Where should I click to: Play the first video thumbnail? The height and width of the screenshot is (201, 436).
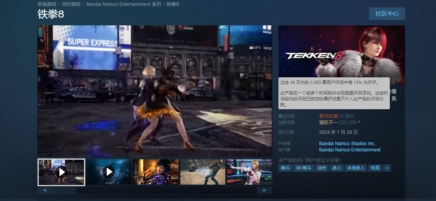[x=61, y=172]
